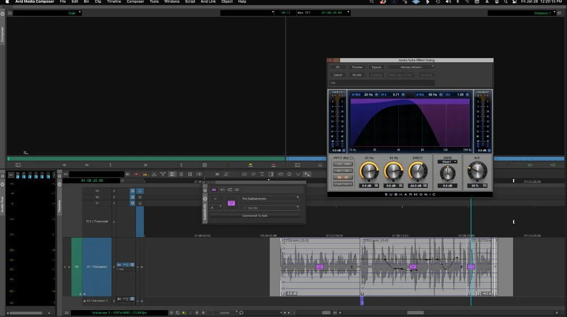Screen dimensions: 567x317
Task: Click the macOS volume icon in menu bar
Action: (x=449, y=2)
